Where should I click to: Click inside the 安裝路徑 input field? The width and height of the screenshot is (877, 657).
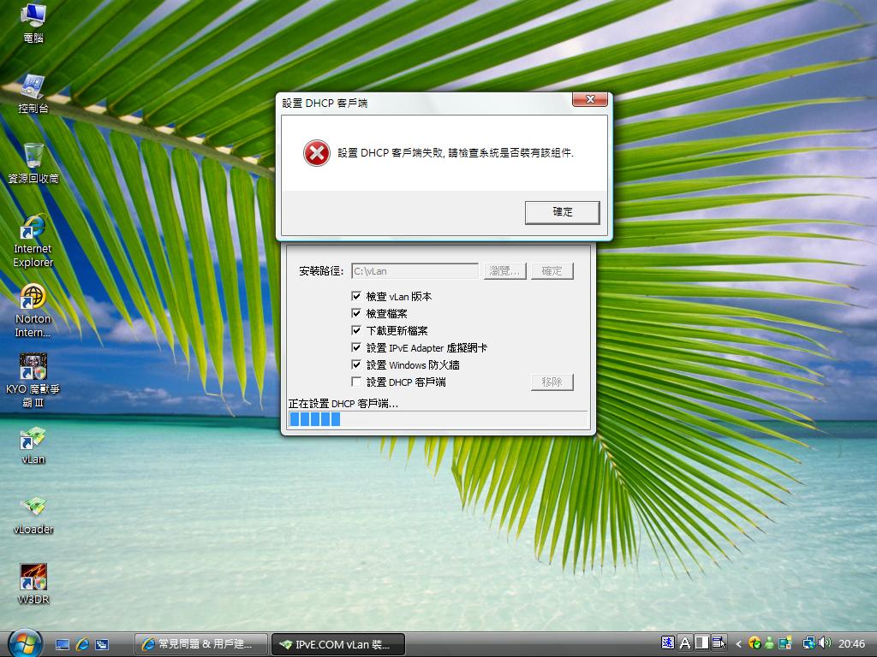(415, 270)
